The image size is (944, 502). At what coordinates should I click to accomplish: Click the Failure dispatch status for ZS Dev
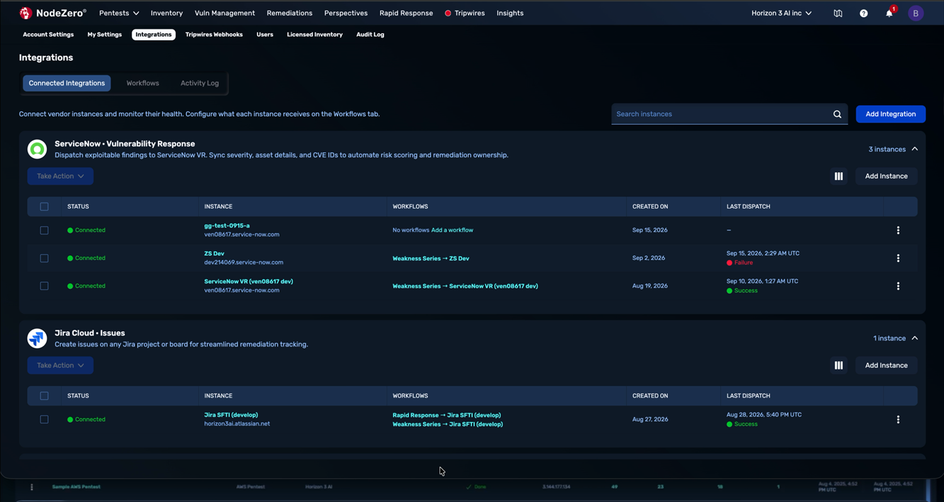click(739, 263)
